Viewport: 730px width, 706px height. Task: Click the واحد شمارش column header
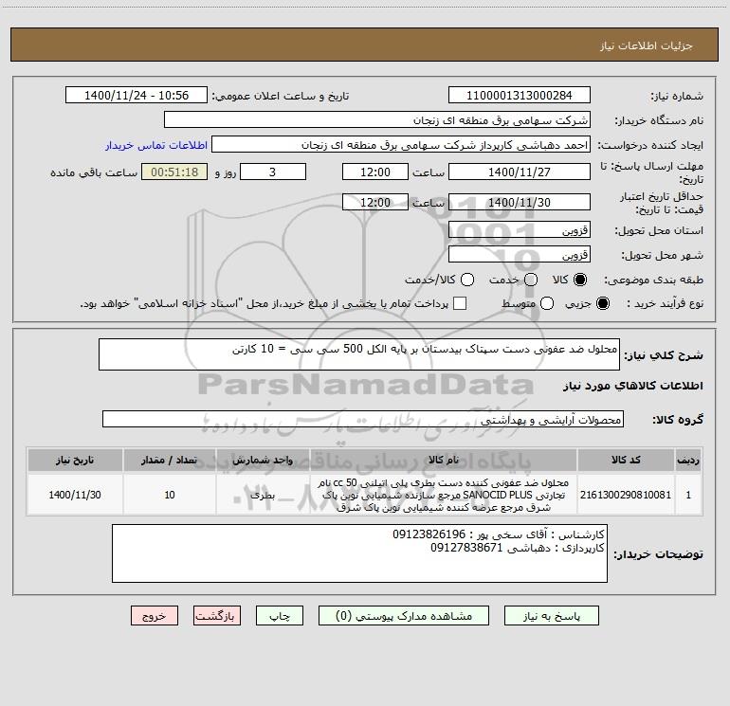click(263, 460)
